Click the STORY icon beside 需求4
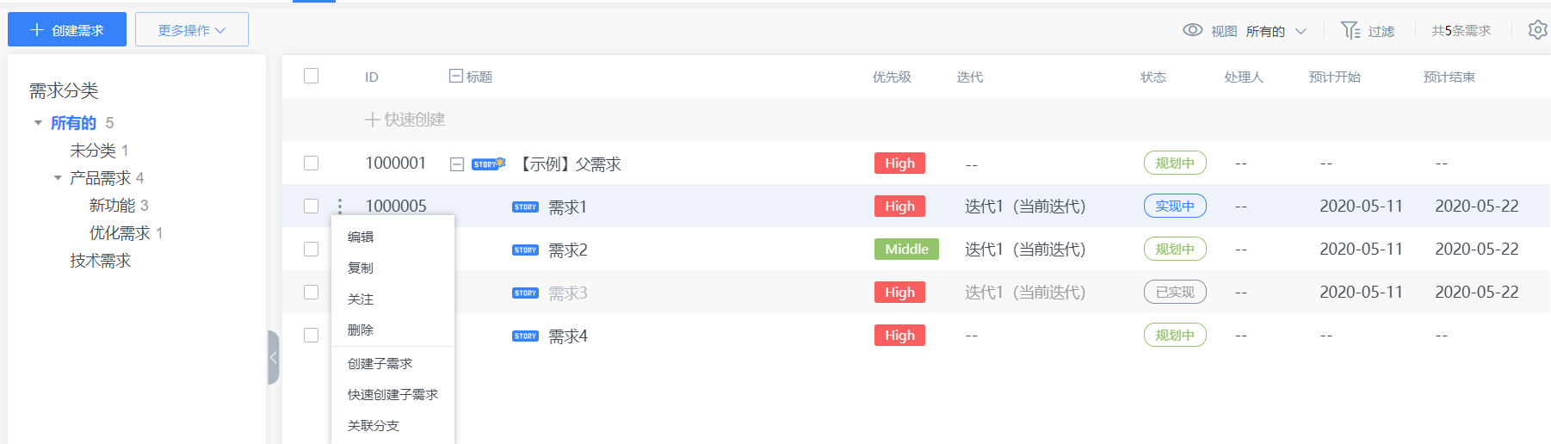 (525, 336)
